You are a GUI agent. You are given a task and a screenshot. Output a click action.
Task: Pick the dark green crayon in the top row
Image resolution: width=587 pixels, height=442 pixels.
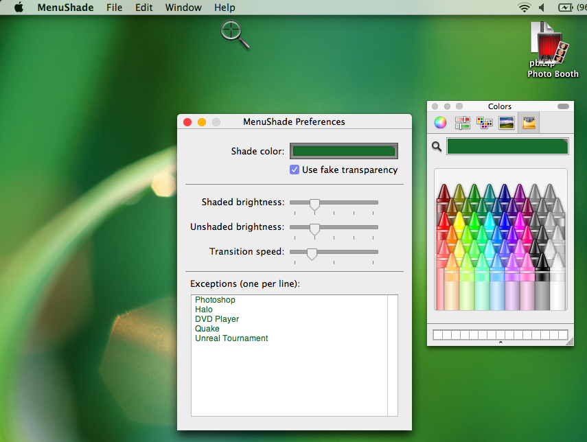474,192
